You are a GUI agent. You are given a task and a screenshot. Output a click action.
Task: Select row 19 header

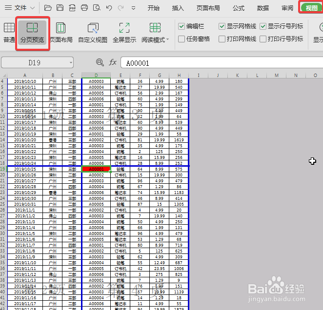pos(3,169)
